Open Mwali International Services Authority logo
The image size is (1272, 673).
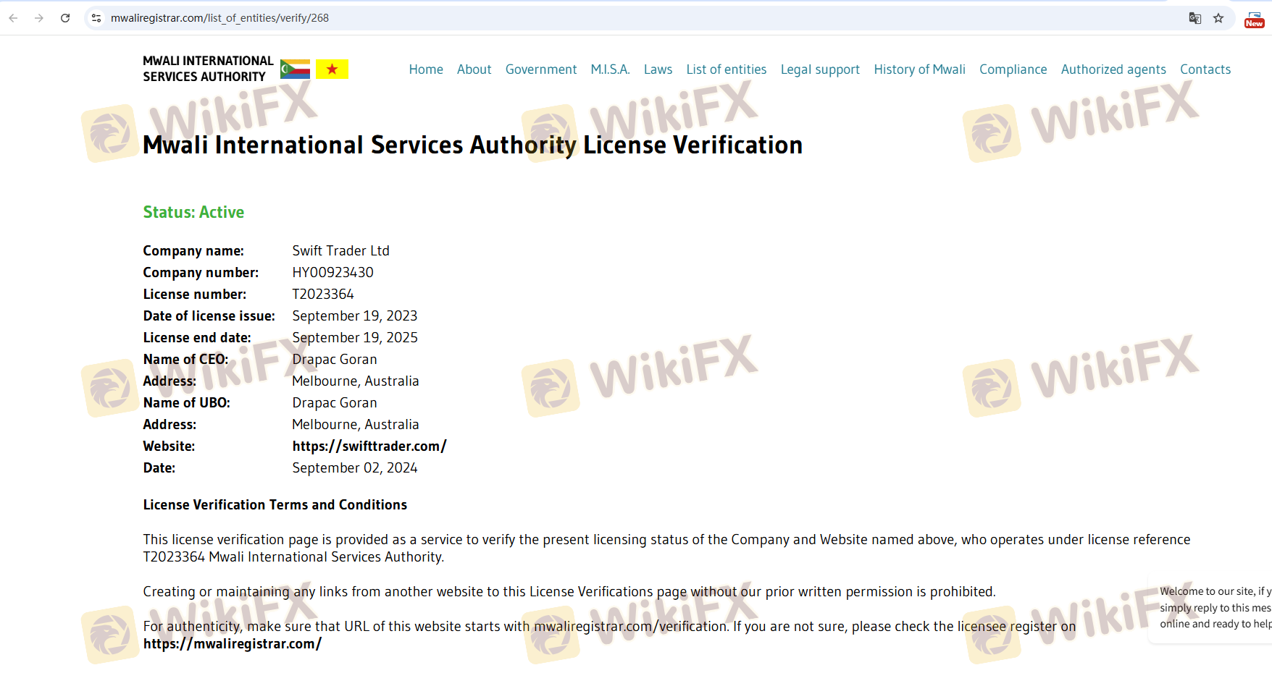[208, 69]
